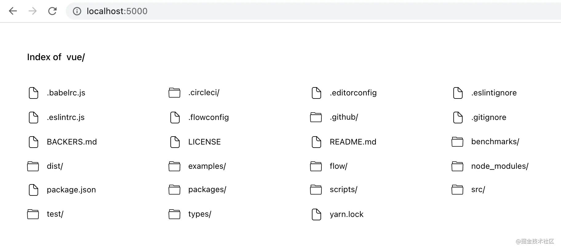
Task: Click the browser forward arrow button
Action: click(33, 11)
